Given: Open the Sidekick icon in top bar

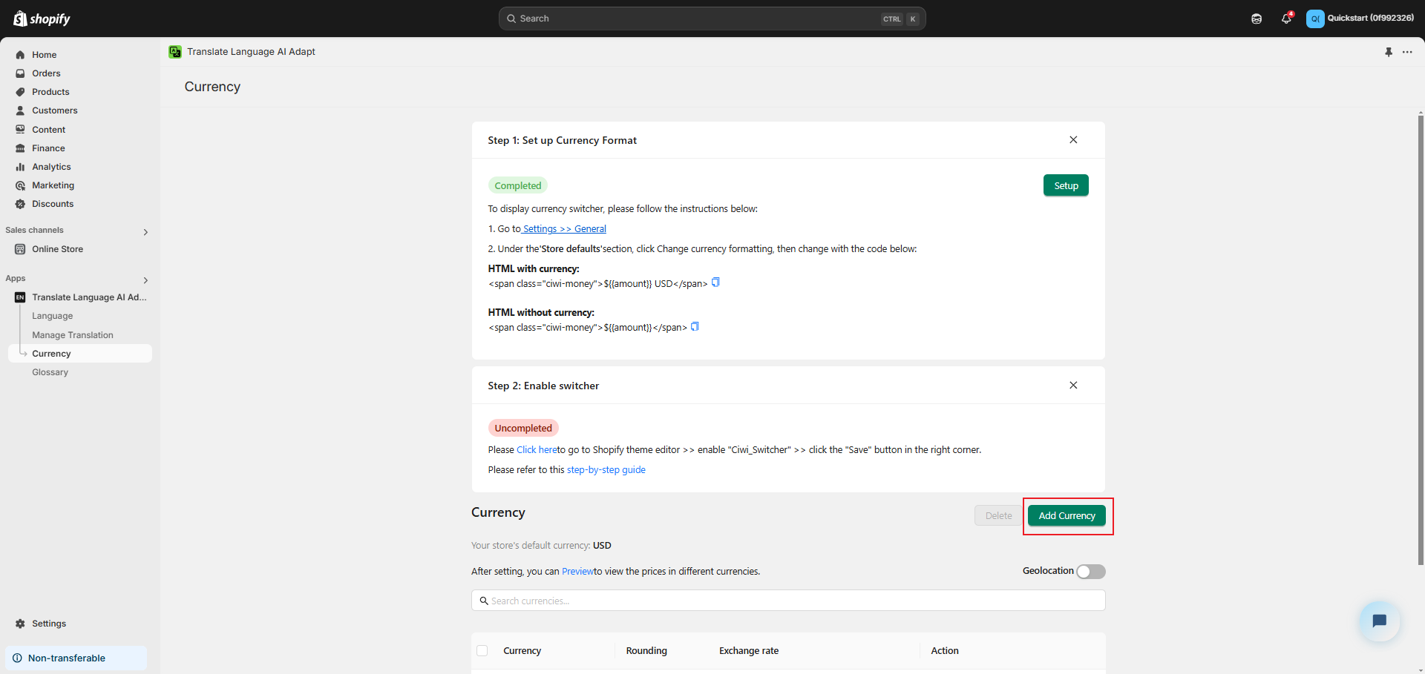Looking at the screenshot, I should [1257, 19].
